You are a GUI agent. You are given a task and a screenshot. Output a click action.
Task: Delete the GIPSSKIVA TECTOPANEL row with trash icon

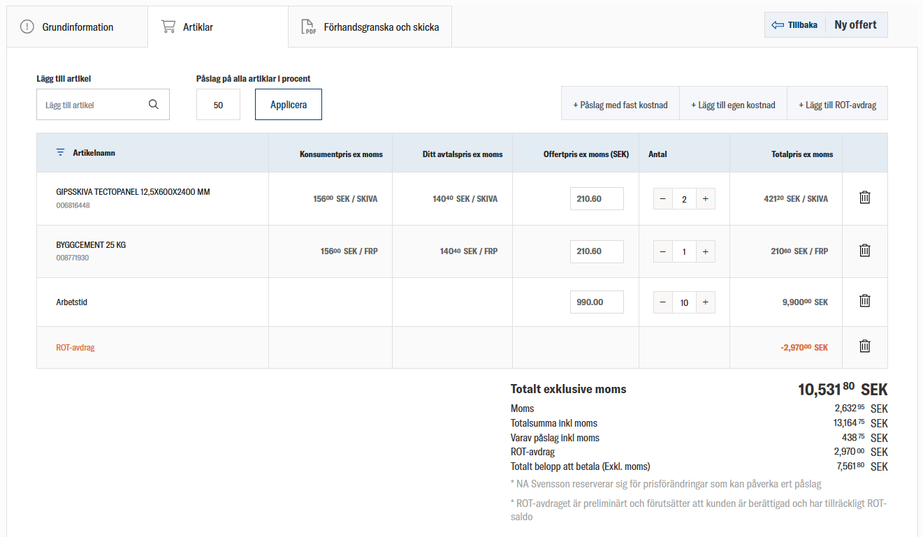click(864, 198)
